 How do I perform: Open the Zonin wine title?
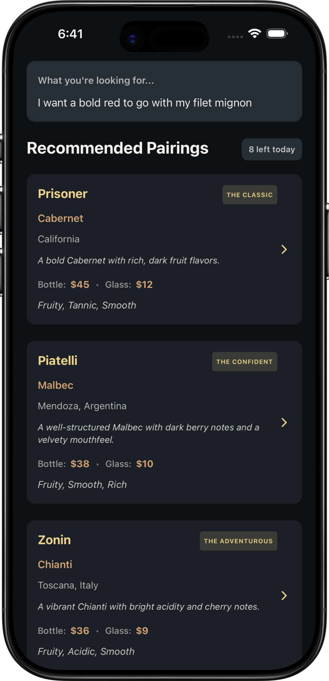point(54,540)
